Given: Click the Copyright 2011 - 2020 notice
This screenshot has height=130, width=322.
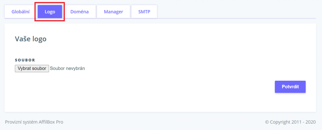Looking at the screenshot, I should click(290, 122).
